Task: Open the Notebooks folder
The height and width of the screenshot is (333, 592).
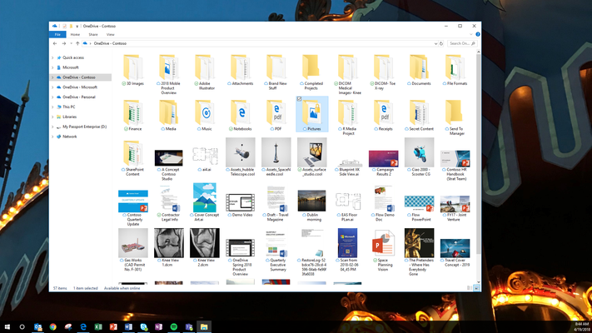Action: (x=240, y=112)
